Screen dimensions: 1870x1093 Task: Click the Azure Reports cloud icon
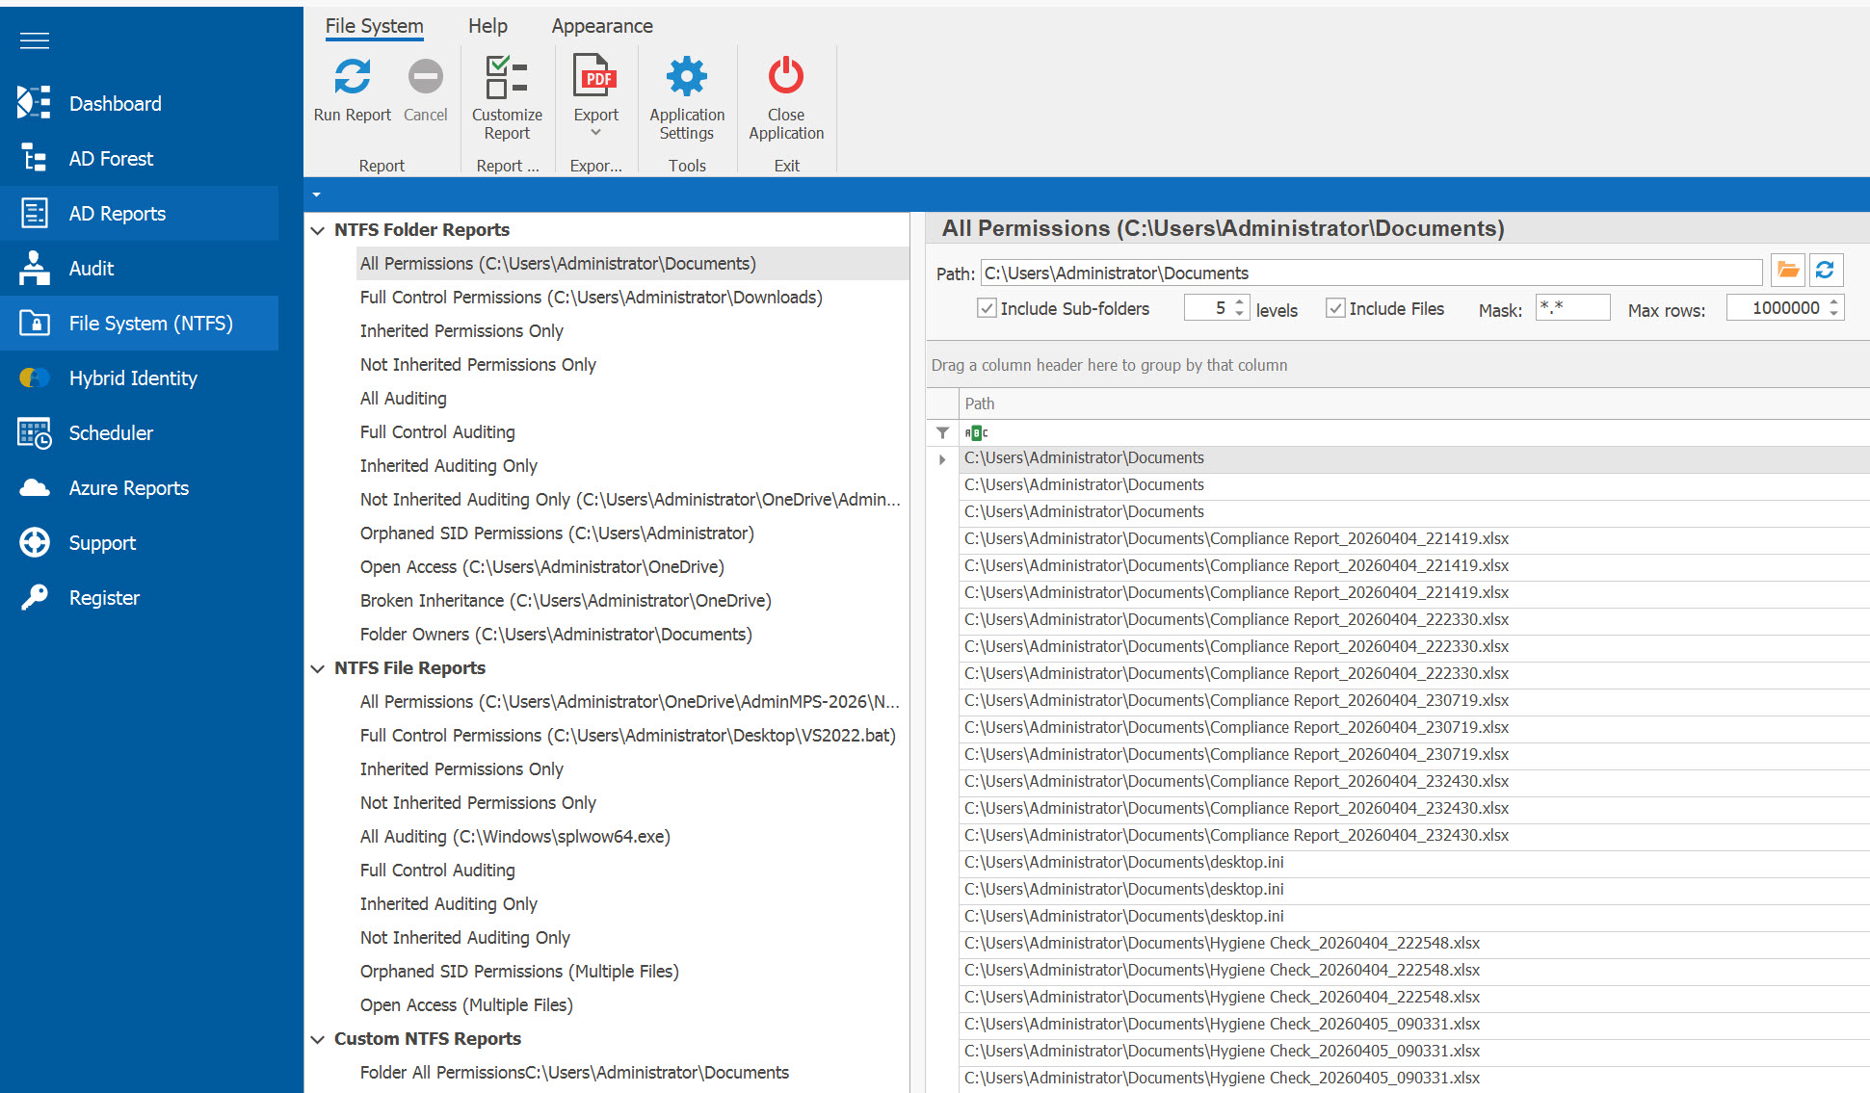coord(35,488)
